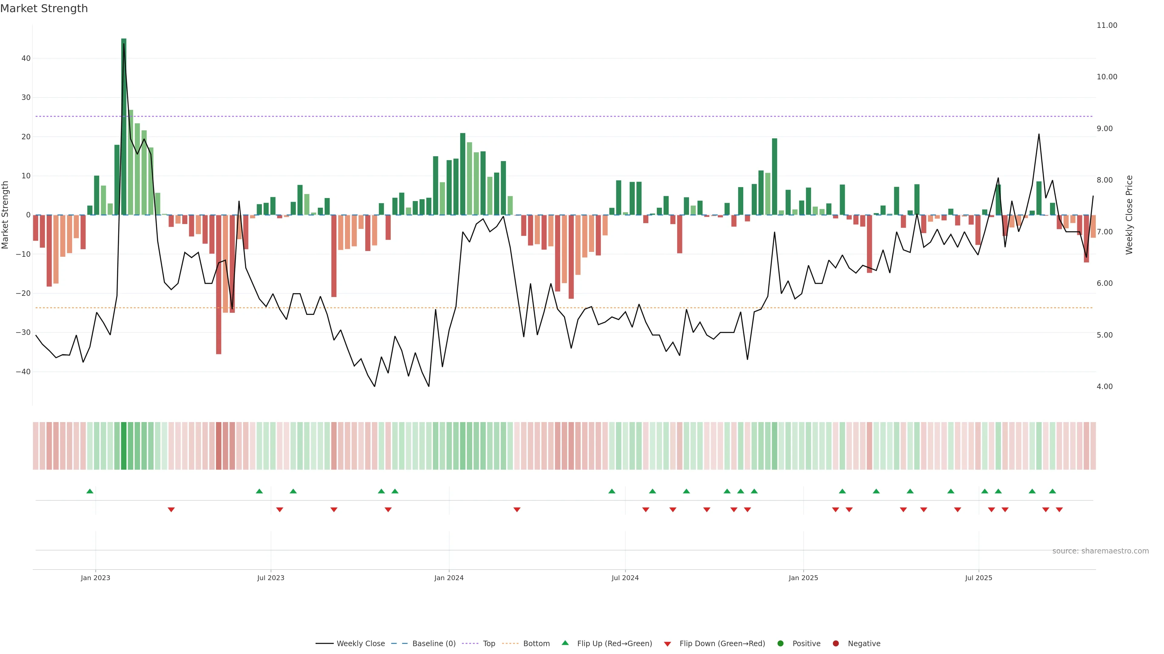This screenshot has width=1164, height=654.
Task: Click the 11.00 right-axis price label
Action: [x=1107, y=25]
